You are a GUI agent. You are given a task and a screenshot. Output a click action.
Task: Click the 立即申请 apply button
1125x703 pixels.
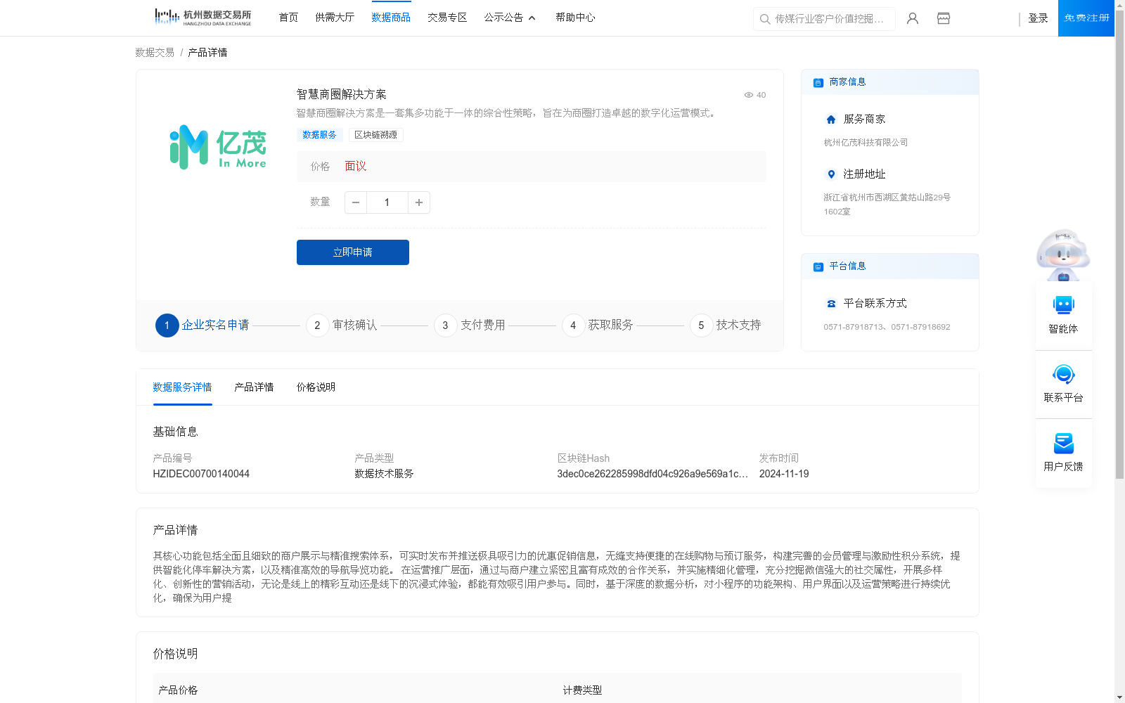(x=353, y=252)
